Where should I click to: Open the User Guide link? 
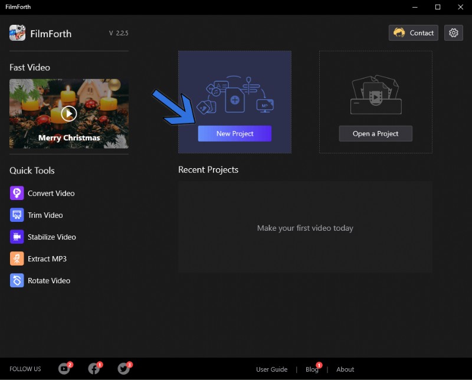(x=272, y=369)
